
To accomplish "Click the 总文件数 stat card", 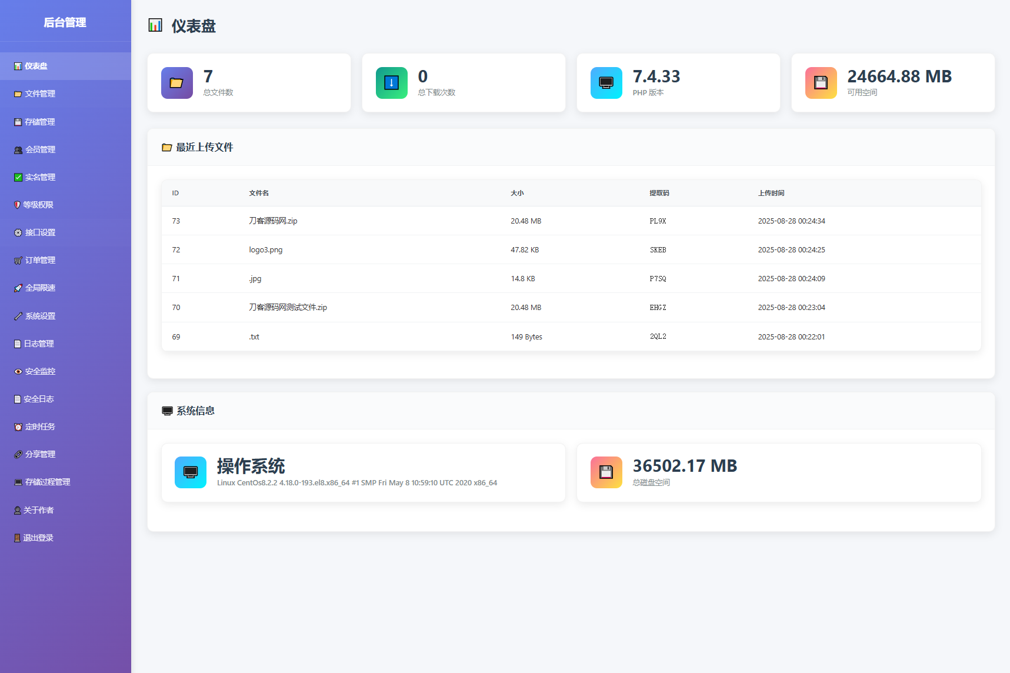I will tap(249, 82).
